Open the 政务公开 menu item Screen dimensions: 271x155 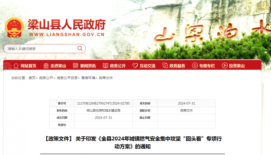(118, 66)
